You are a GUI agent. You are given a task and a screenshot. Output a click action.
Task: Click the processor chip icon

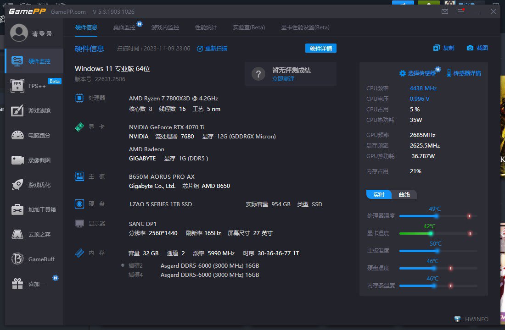point(79,98)
